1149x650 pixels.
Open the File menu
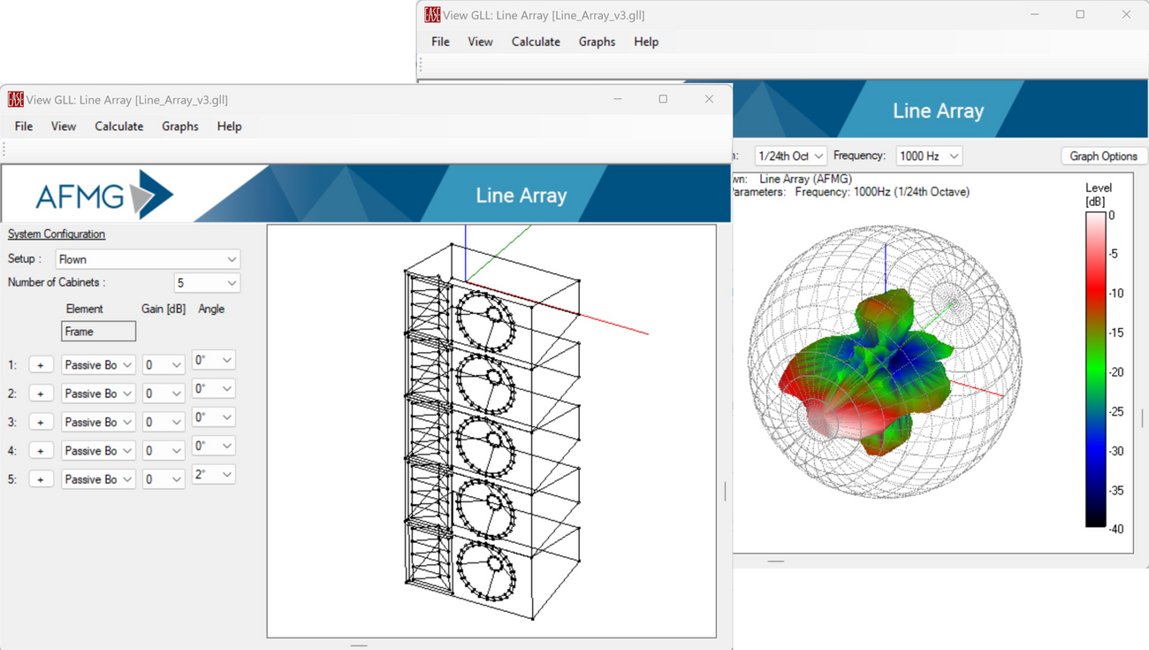(x=22, y=126)
